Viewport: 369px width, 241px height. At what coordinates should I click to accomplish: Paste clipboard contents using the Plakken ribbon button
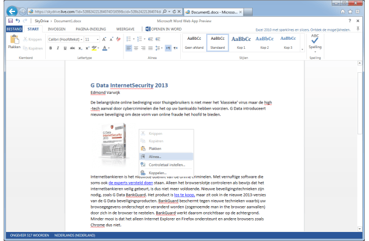14,42
